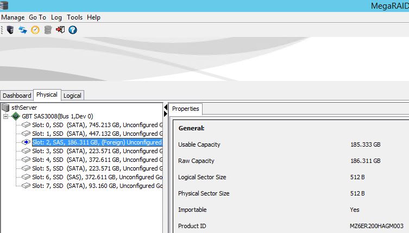Select Slot: 2 SAS 186.311 GB foreign drive
The height and width of the screenshot is (233, 409).
pyautogui.click(x=97, y=142)
